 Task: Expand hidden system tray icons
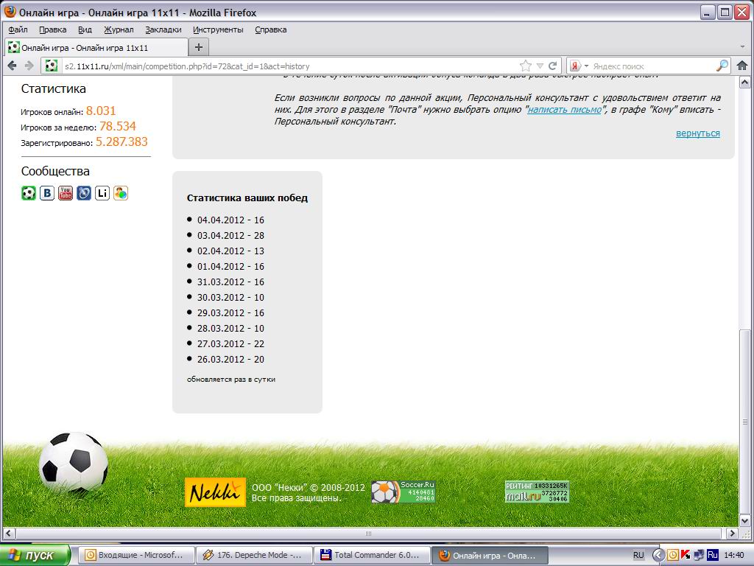click(x=658, y=555)
